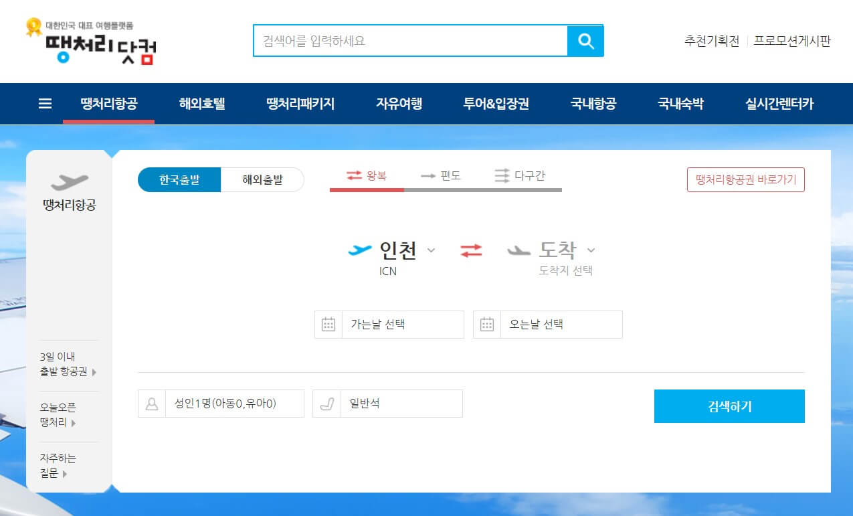Click the passenger person icon beside 성인1명
853x516 pixels.
[x=151, y=403]
